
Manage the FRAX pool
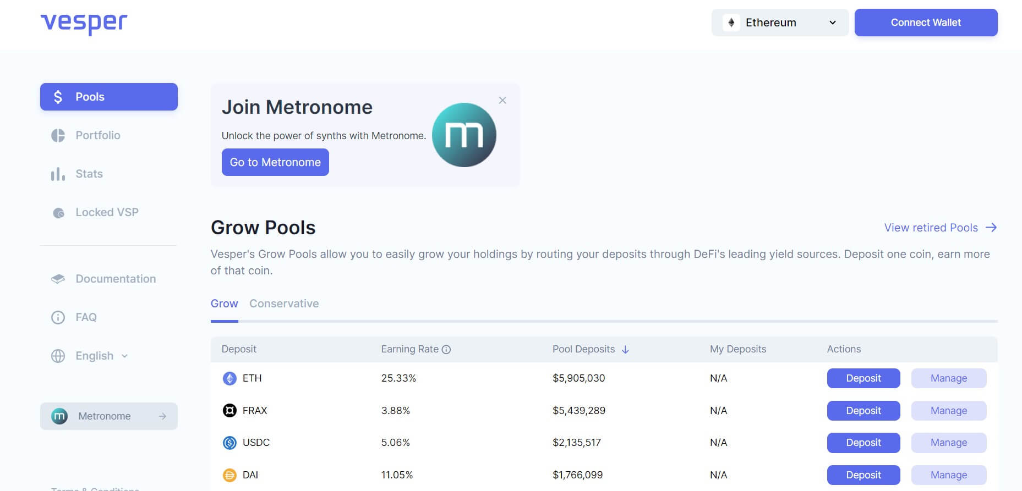949,411
